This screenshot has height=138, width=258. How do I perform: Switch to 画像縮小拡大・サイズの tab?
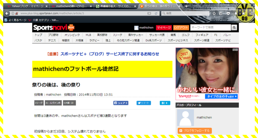point(116,6)
